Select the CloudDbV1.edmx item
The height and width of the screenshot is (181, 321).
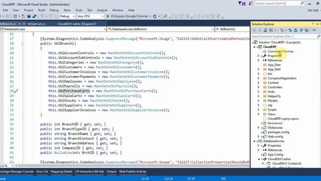[279, 159]
